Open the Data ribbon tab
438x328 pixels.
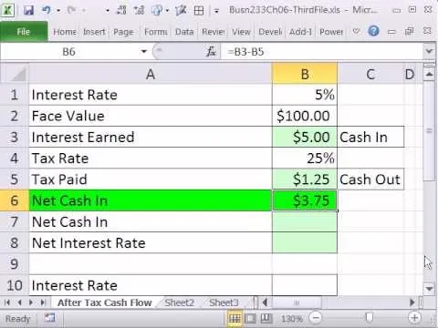184,32
